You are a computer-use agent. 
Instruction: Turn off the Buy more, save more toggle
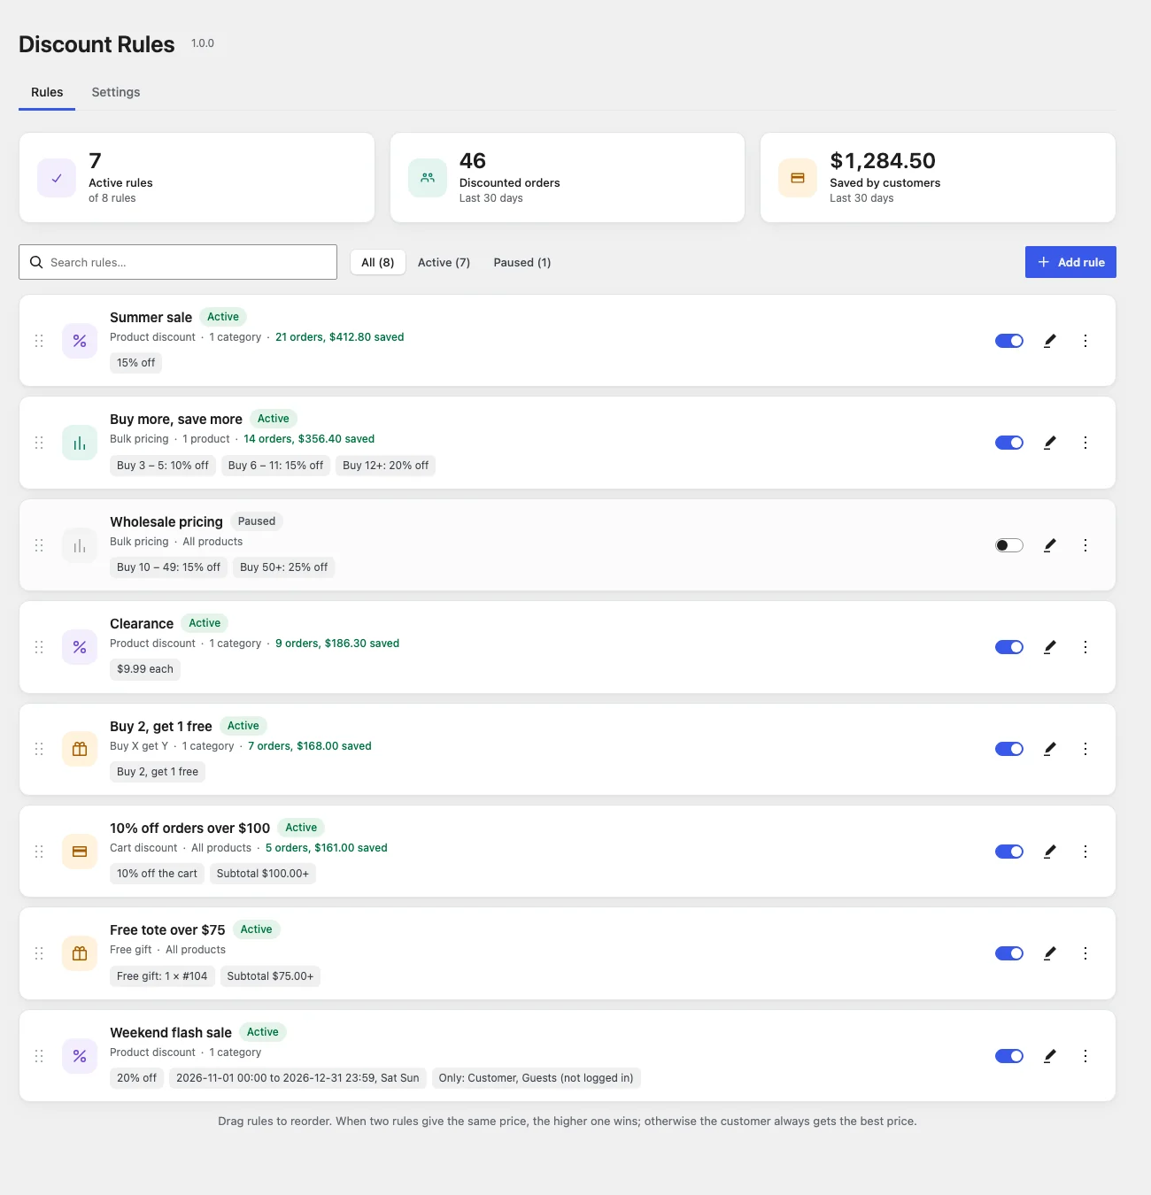pyautogui.click(x=1009, y=443)
